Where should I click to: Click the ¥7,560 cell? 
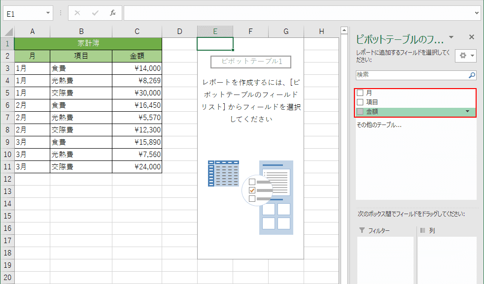(137, 155)
